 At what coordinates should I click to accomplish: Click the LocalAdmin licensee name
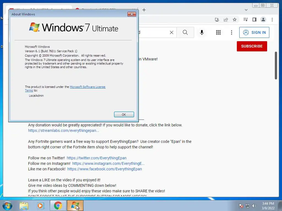(36, 96)
